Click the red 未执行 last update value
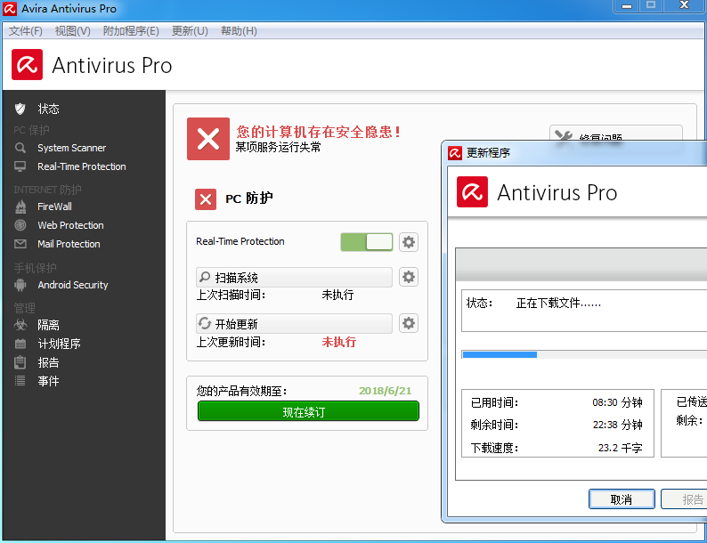The image size is (707, 543). [338, 342]
